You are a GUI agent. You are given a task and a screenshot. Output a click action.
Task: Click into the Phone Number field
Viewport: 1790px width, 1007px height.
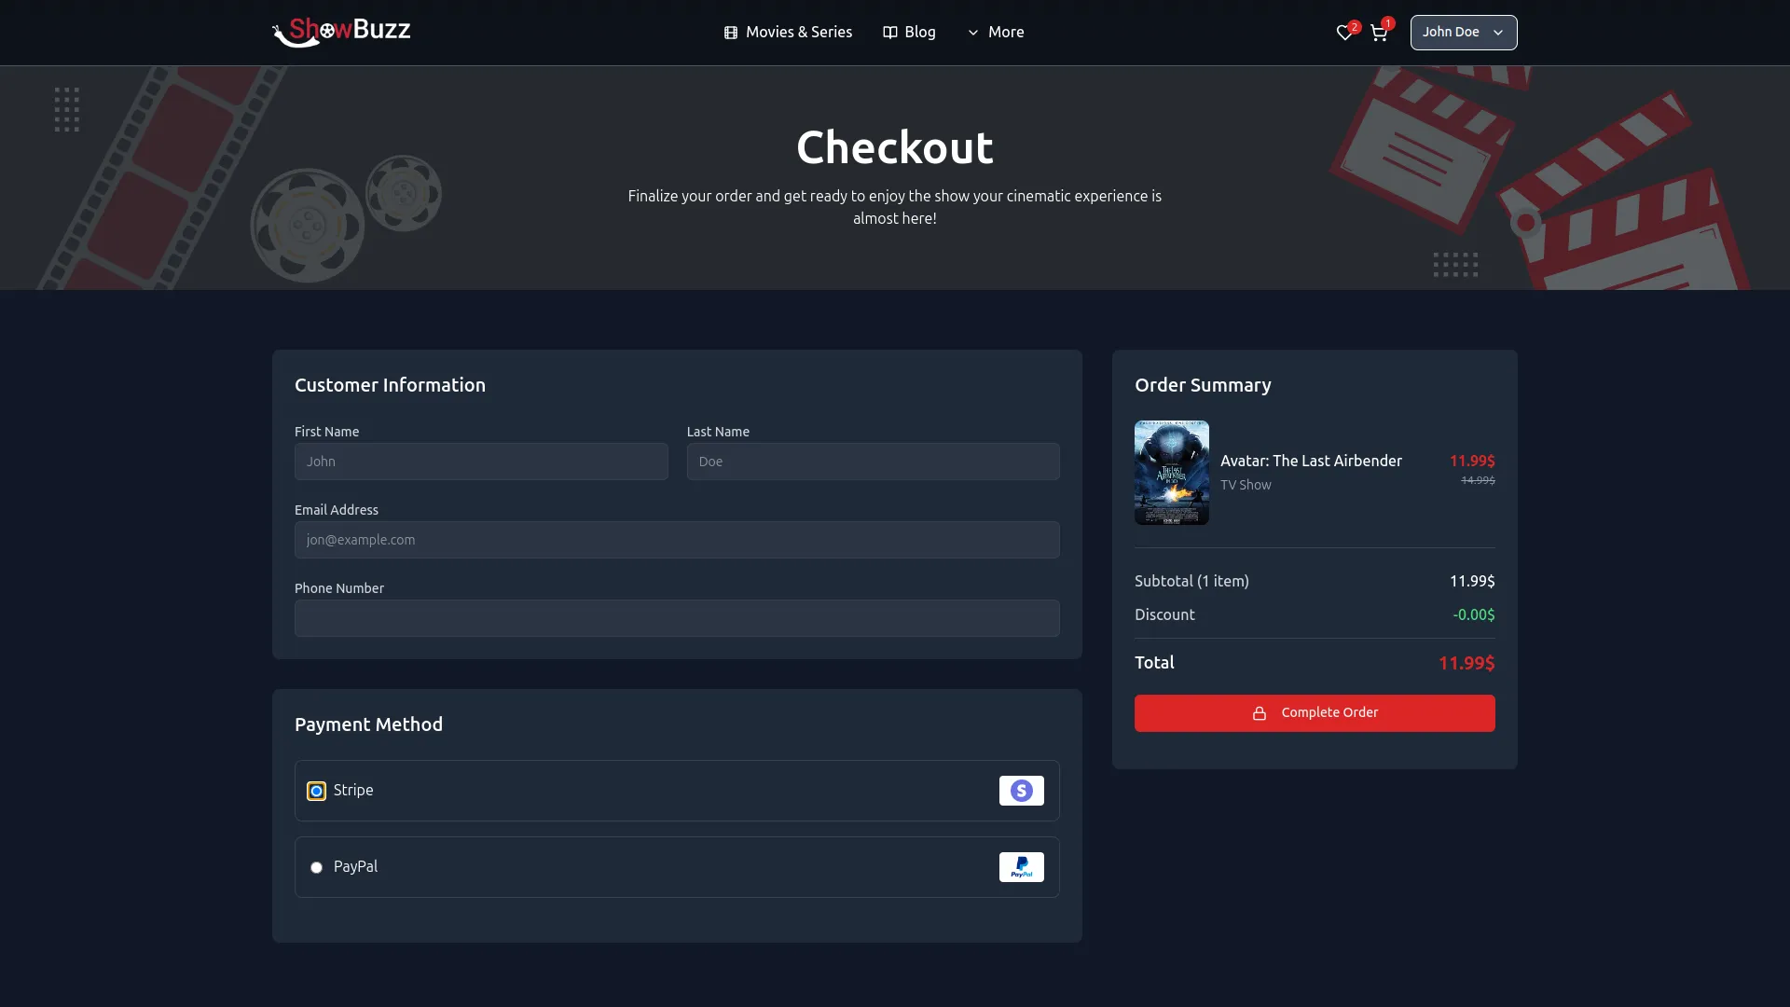click(677, 618)
